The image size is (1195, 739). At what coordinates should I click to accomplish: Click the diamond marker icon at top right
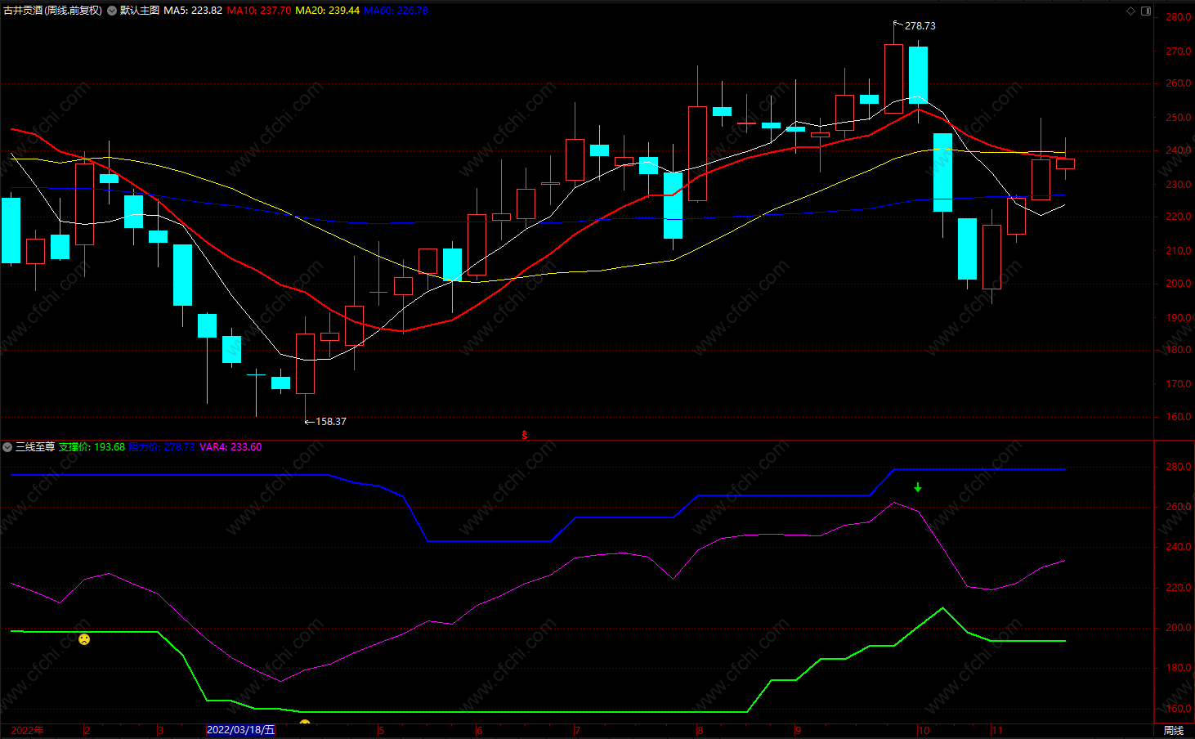pyautogui.click(x=1131, y=11)
